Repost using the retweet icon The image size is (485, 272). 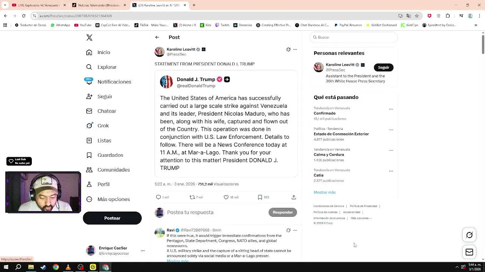192,197
